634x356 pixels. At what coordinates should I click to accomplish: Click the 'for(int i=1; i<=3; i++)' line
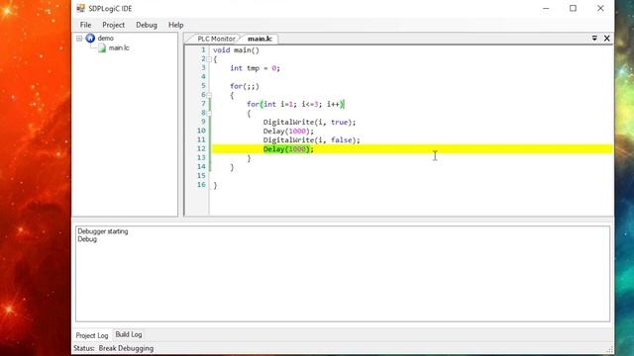coord(295,104)
